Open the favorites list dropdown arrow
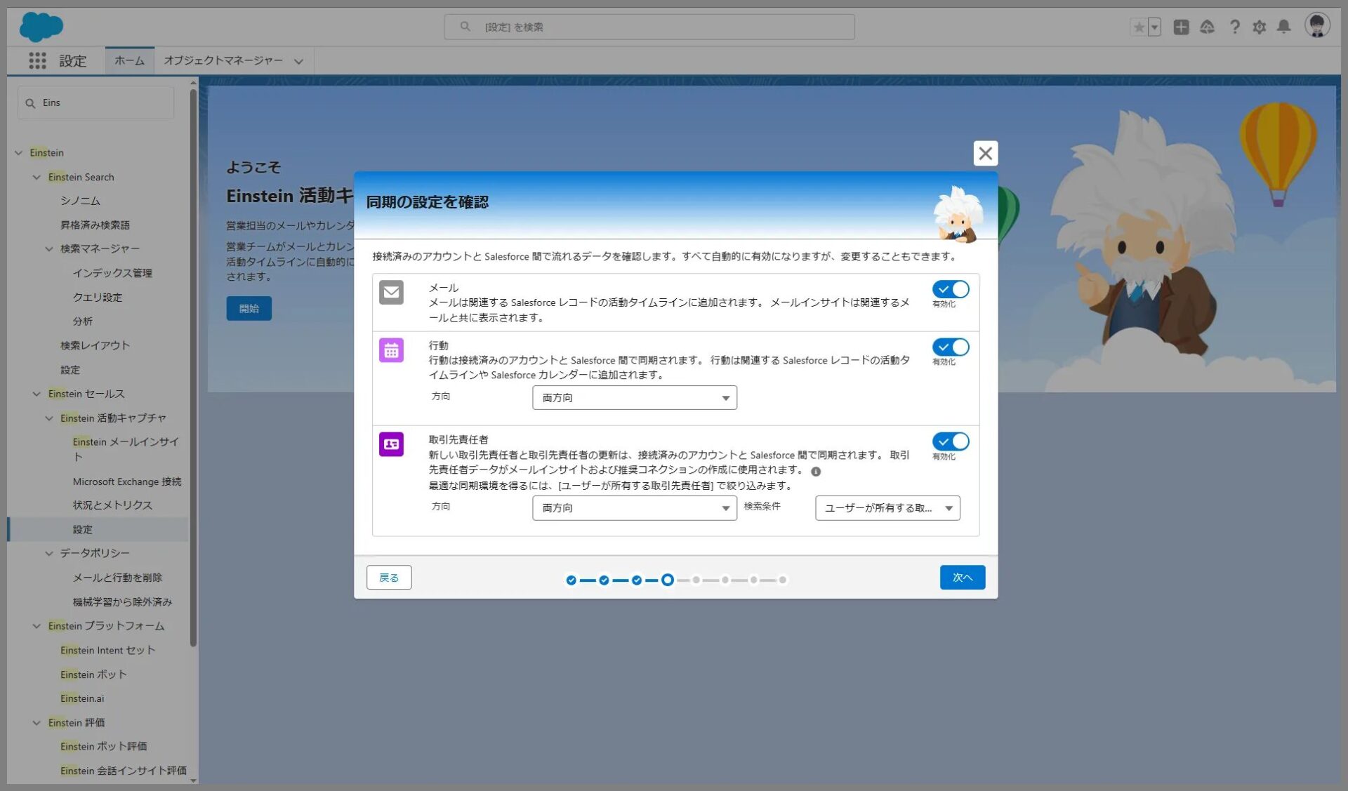1348x791 pixels. tap(1154, 27)
